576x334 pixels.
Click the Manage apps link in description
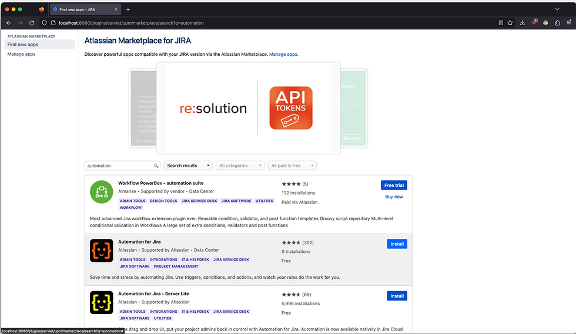click(283, 54)
